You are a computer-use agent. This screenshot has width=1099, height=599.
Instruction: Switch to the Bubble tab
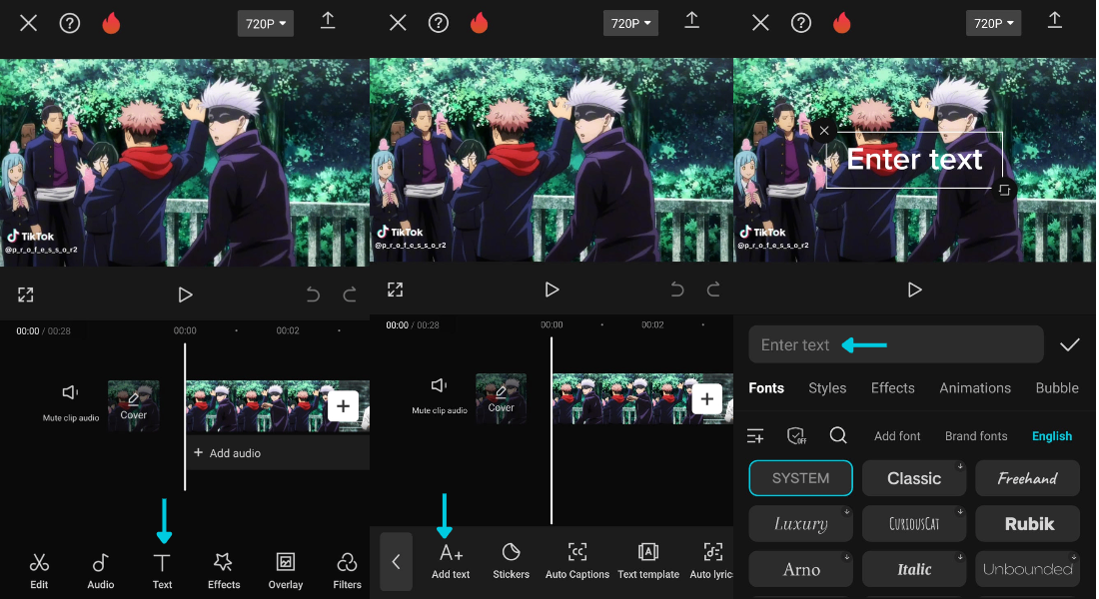click(x=1057, y=388)
